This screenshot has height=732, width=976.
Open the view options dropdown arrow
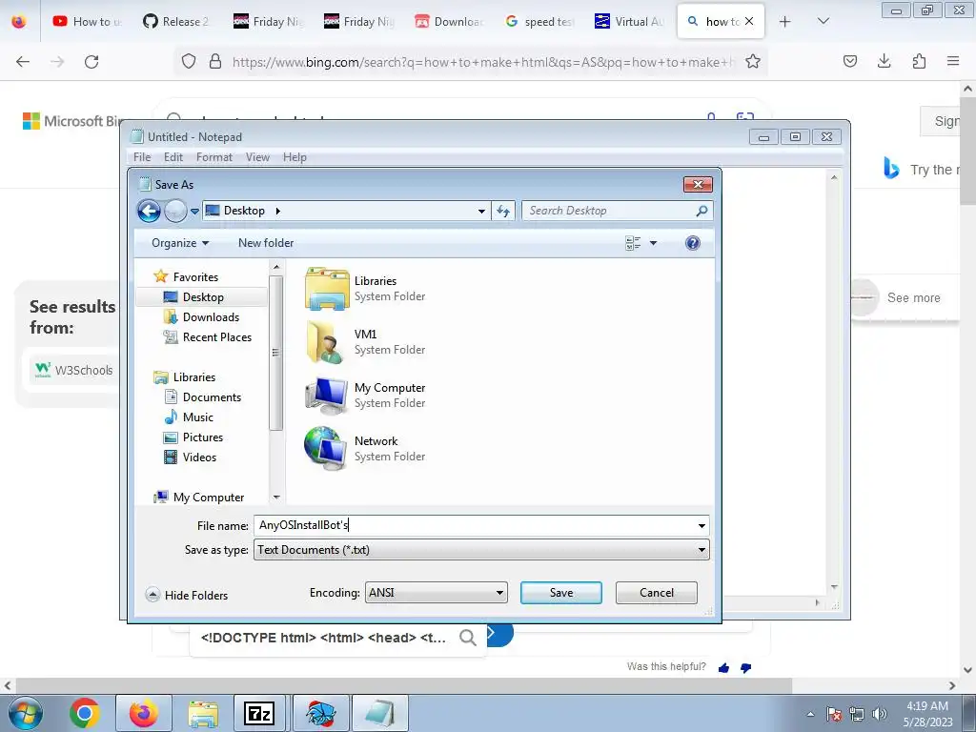[653, 243]
